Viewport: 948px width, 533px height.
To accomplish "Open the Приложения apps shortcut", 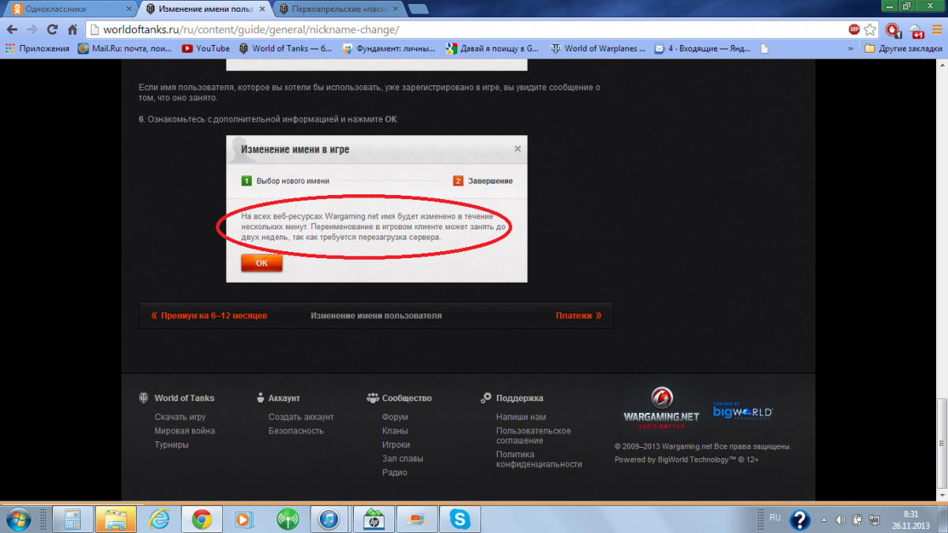I will (36, 48).
